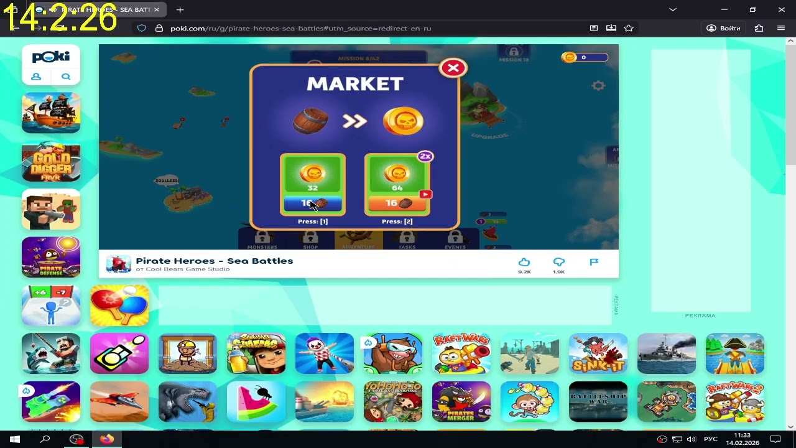
Task: Open the Raft Wars game
Action: [461, 353]
